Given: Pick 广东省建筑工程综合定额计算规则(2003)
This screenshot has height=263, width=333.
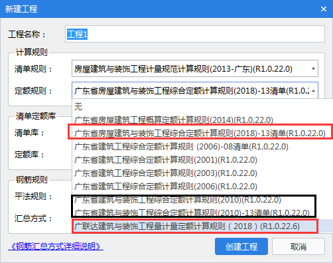Looking at the screenshot, I should (x=202, y=173).
